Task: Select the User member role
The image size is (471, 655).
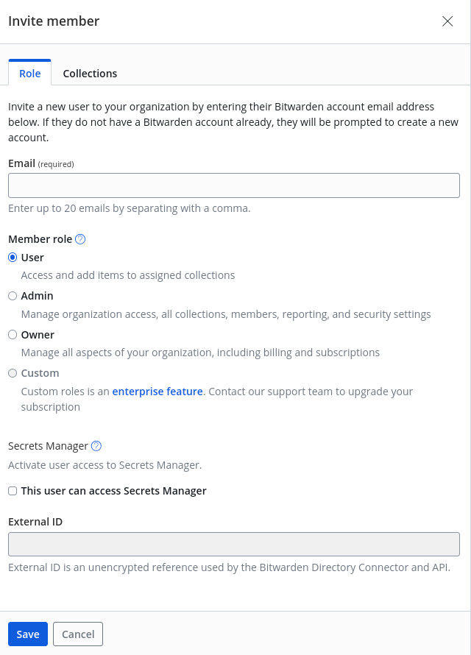Action: pyautogui.click(x=13, y=258)
